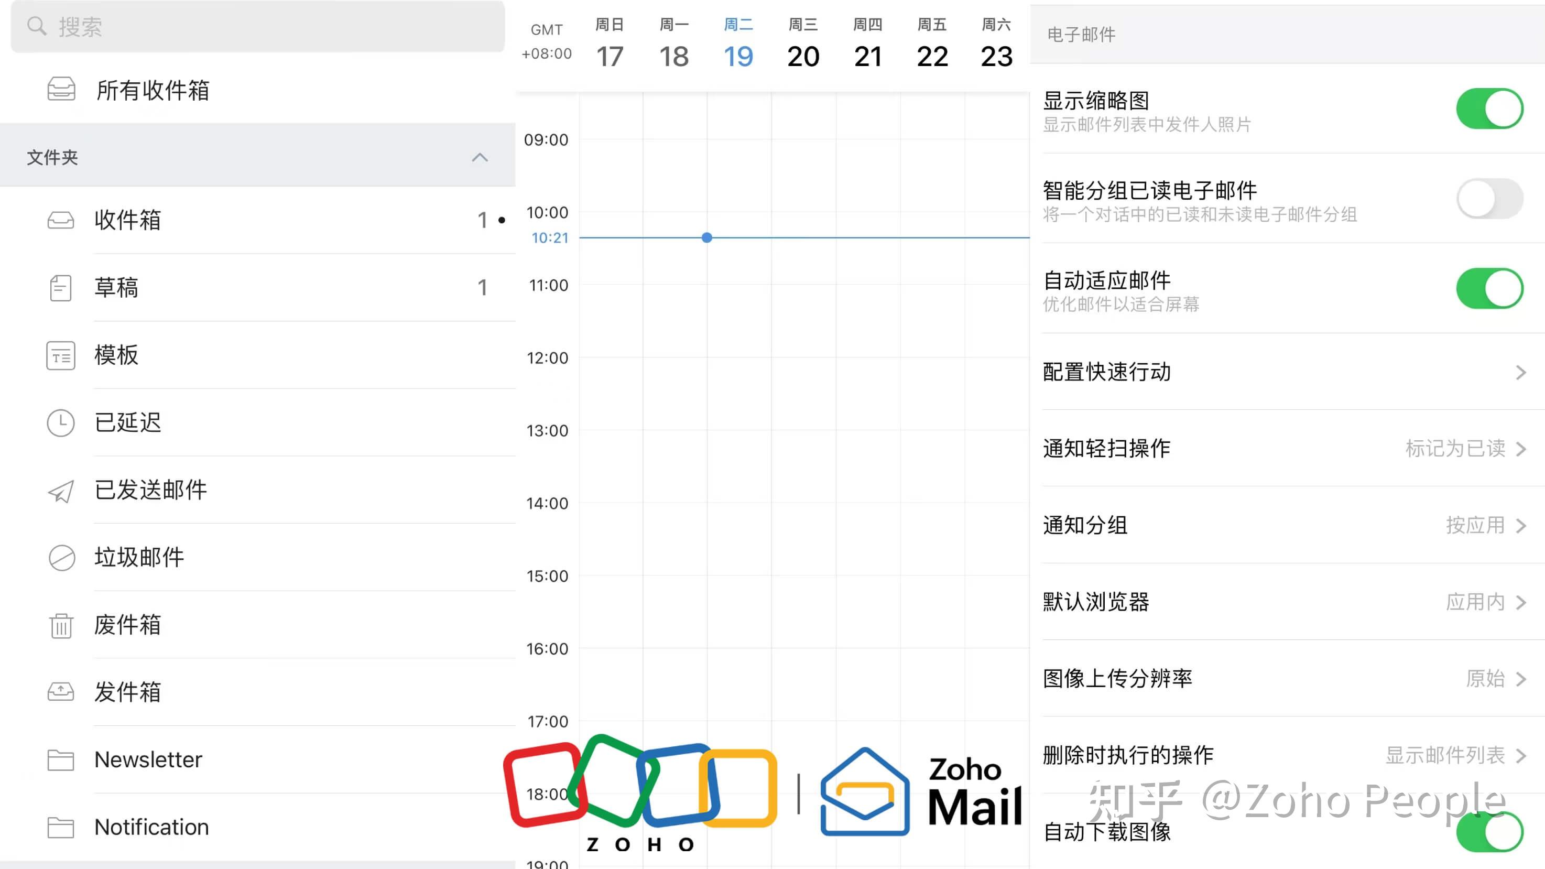
Task: Open the 所有收件箱 mailbox
Action: click(153, 90)
